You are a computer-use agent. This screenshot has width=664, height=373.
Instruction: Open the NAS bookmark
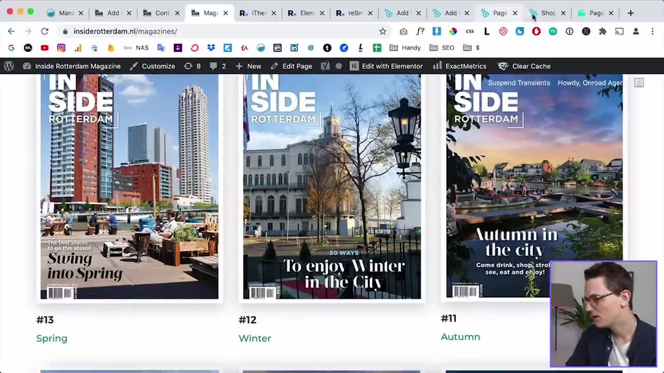click(136, 48)
